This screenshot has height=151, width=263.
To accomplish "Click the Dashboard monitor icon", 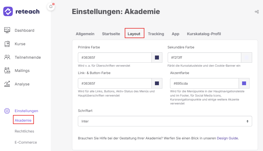I will [x=7, y=30].
